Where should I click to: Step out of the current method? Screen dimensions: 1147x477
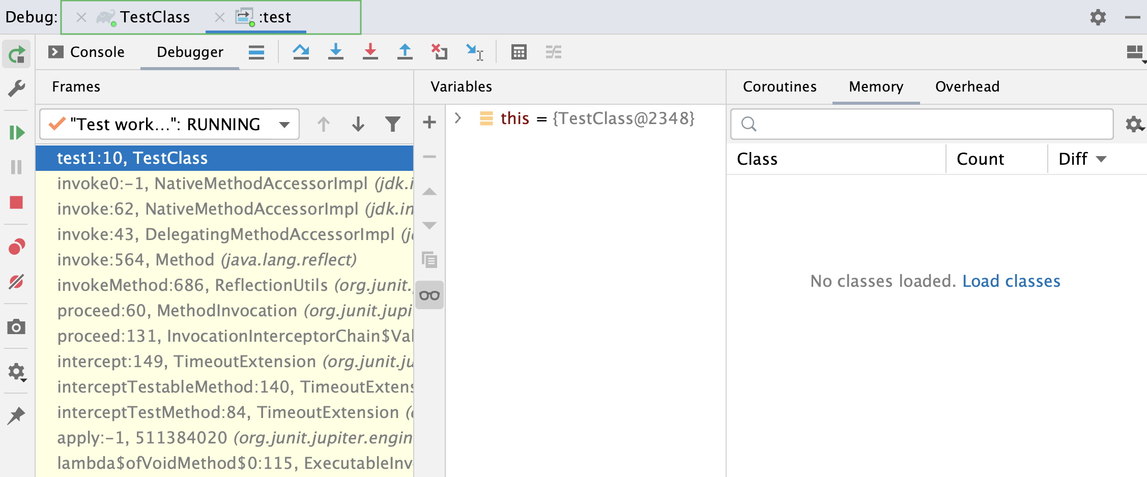405,52
